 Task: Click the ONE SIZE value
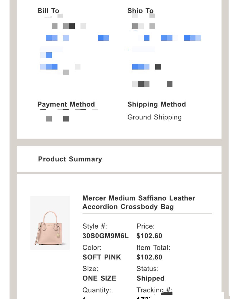(99, 278)
